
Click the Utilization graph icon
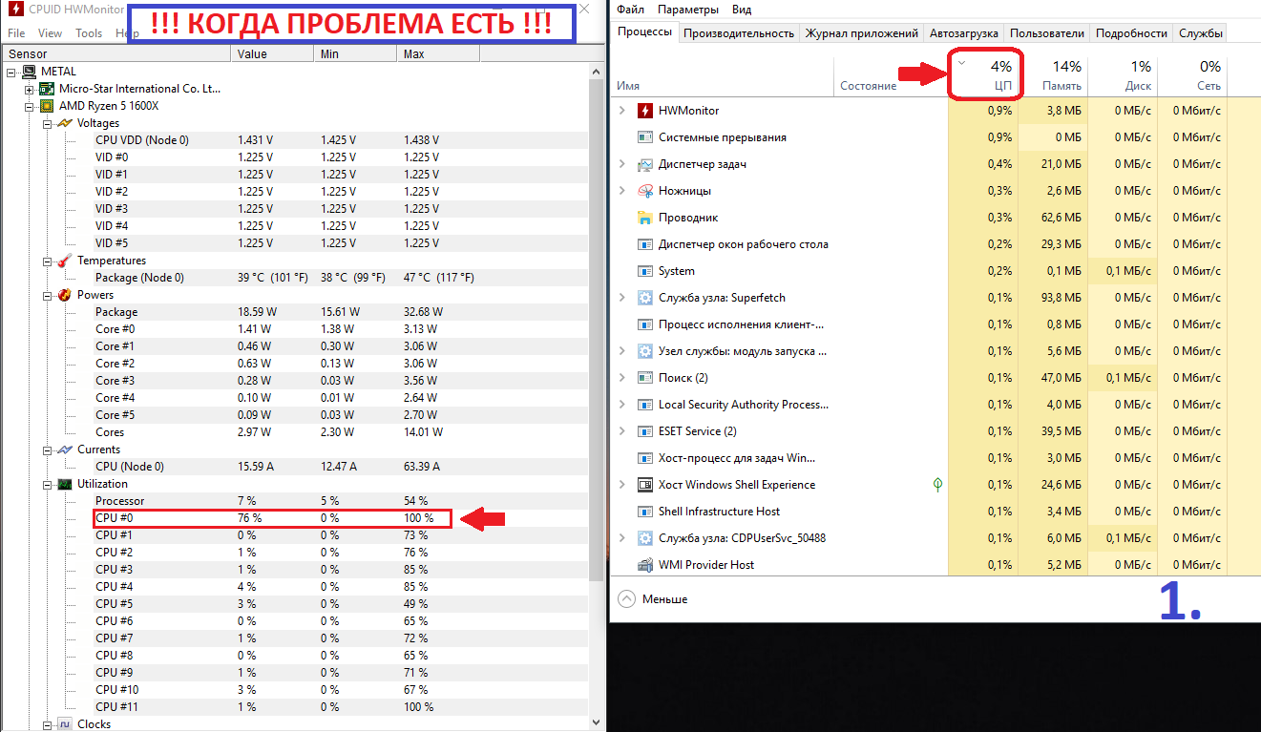(65, 484)
